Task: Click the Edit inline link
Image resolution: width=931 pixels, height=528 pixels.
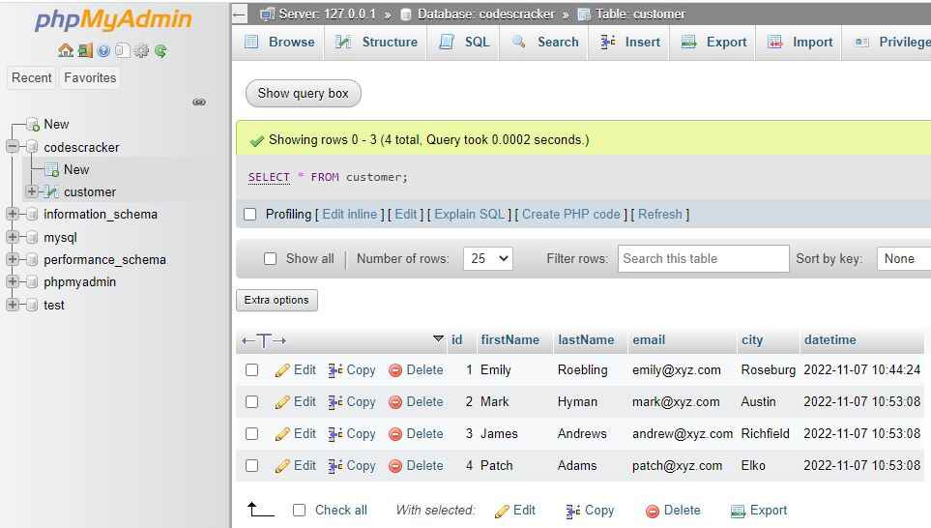Action: click(x=350, y=215)
